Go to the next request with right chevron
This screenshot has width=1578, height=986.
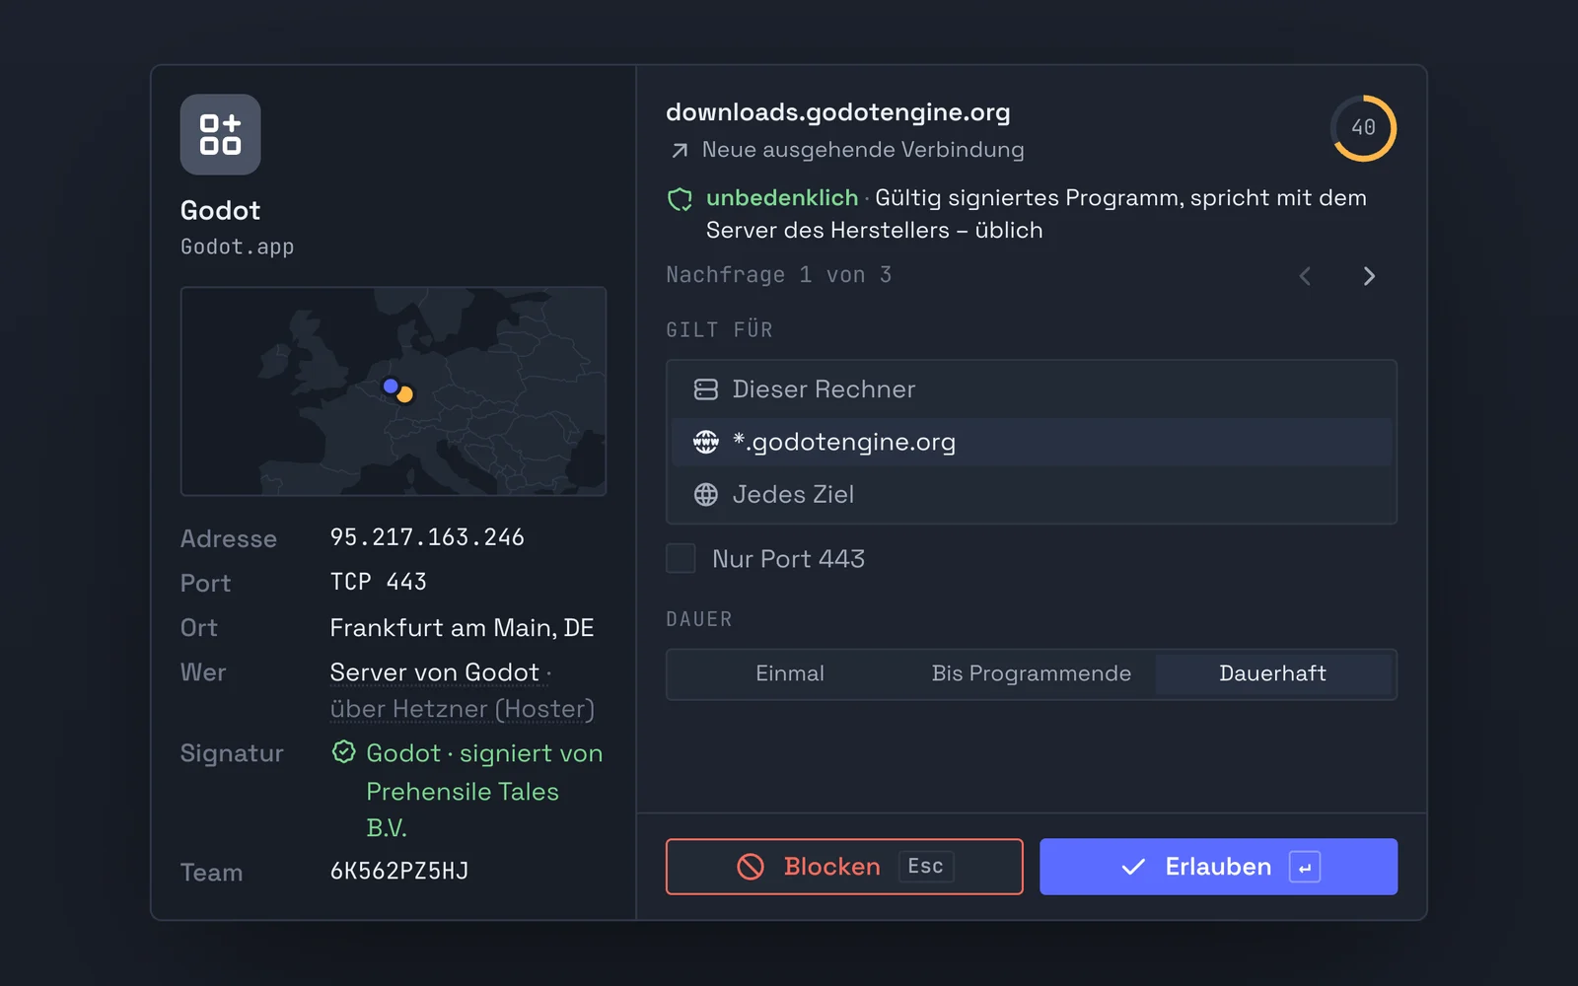click(1369, 276)
